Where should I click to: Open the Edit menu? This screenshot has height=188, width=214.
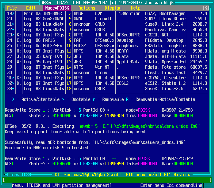[x=31, y=8]
